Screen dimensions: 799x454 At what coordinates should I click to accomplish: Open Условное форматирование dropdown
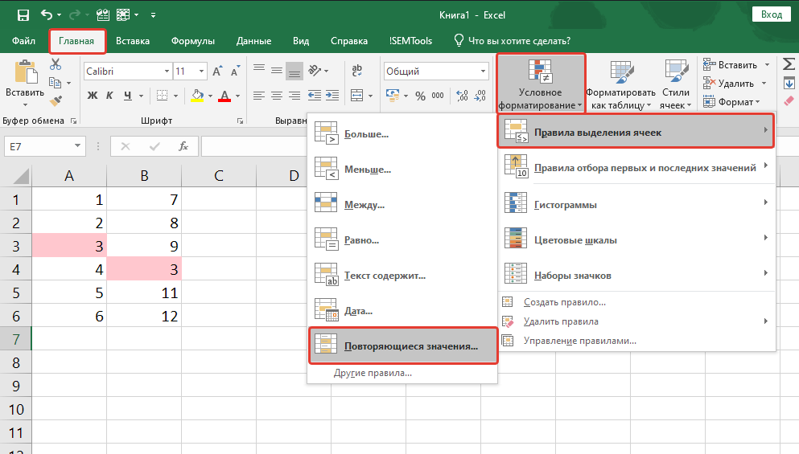point(542,84)
